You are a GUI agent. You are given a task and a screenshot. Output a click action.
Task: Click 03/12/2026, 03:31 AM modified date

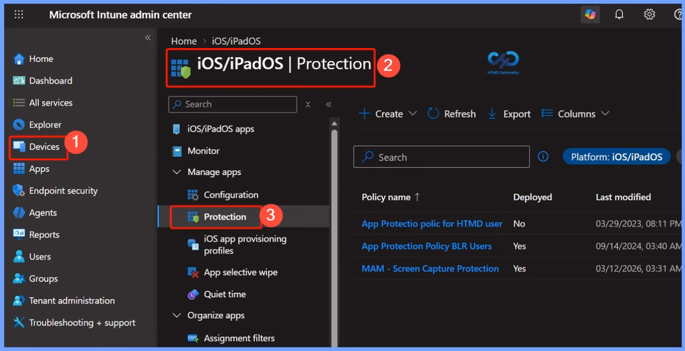(x=639, y=269)
